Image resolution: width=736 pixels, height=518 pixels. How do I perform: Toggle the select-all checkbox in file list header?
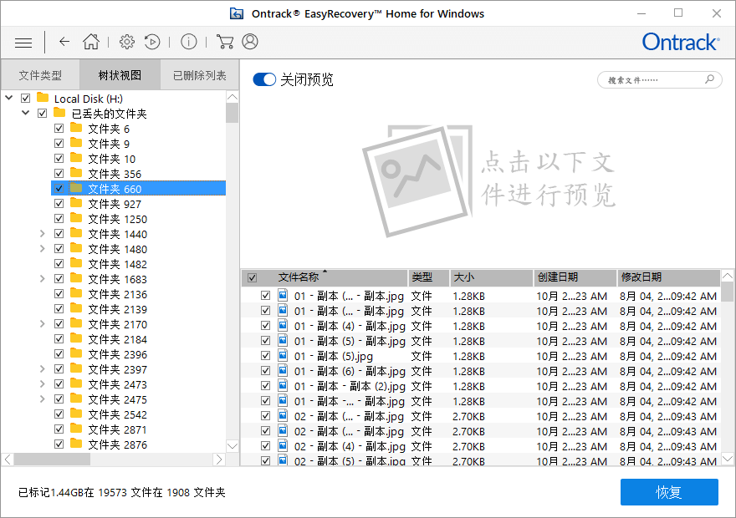252,278
